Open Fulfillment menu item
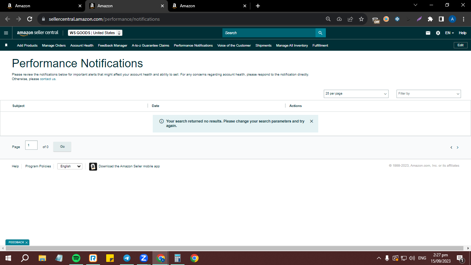 click(x=320, y=46)
